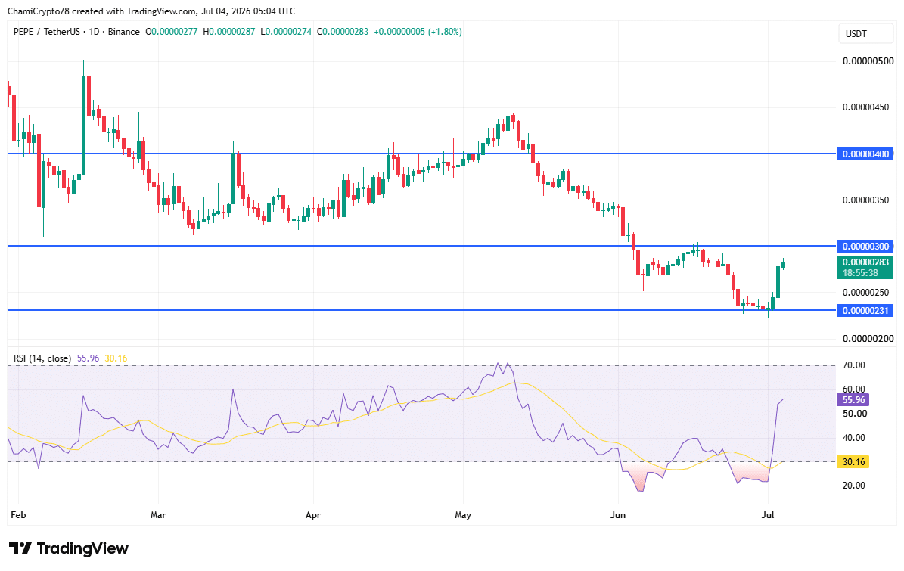Click the 0.00000500 price scale level
This screenshot has height=571, width=904.
click(x=868, y=61)
